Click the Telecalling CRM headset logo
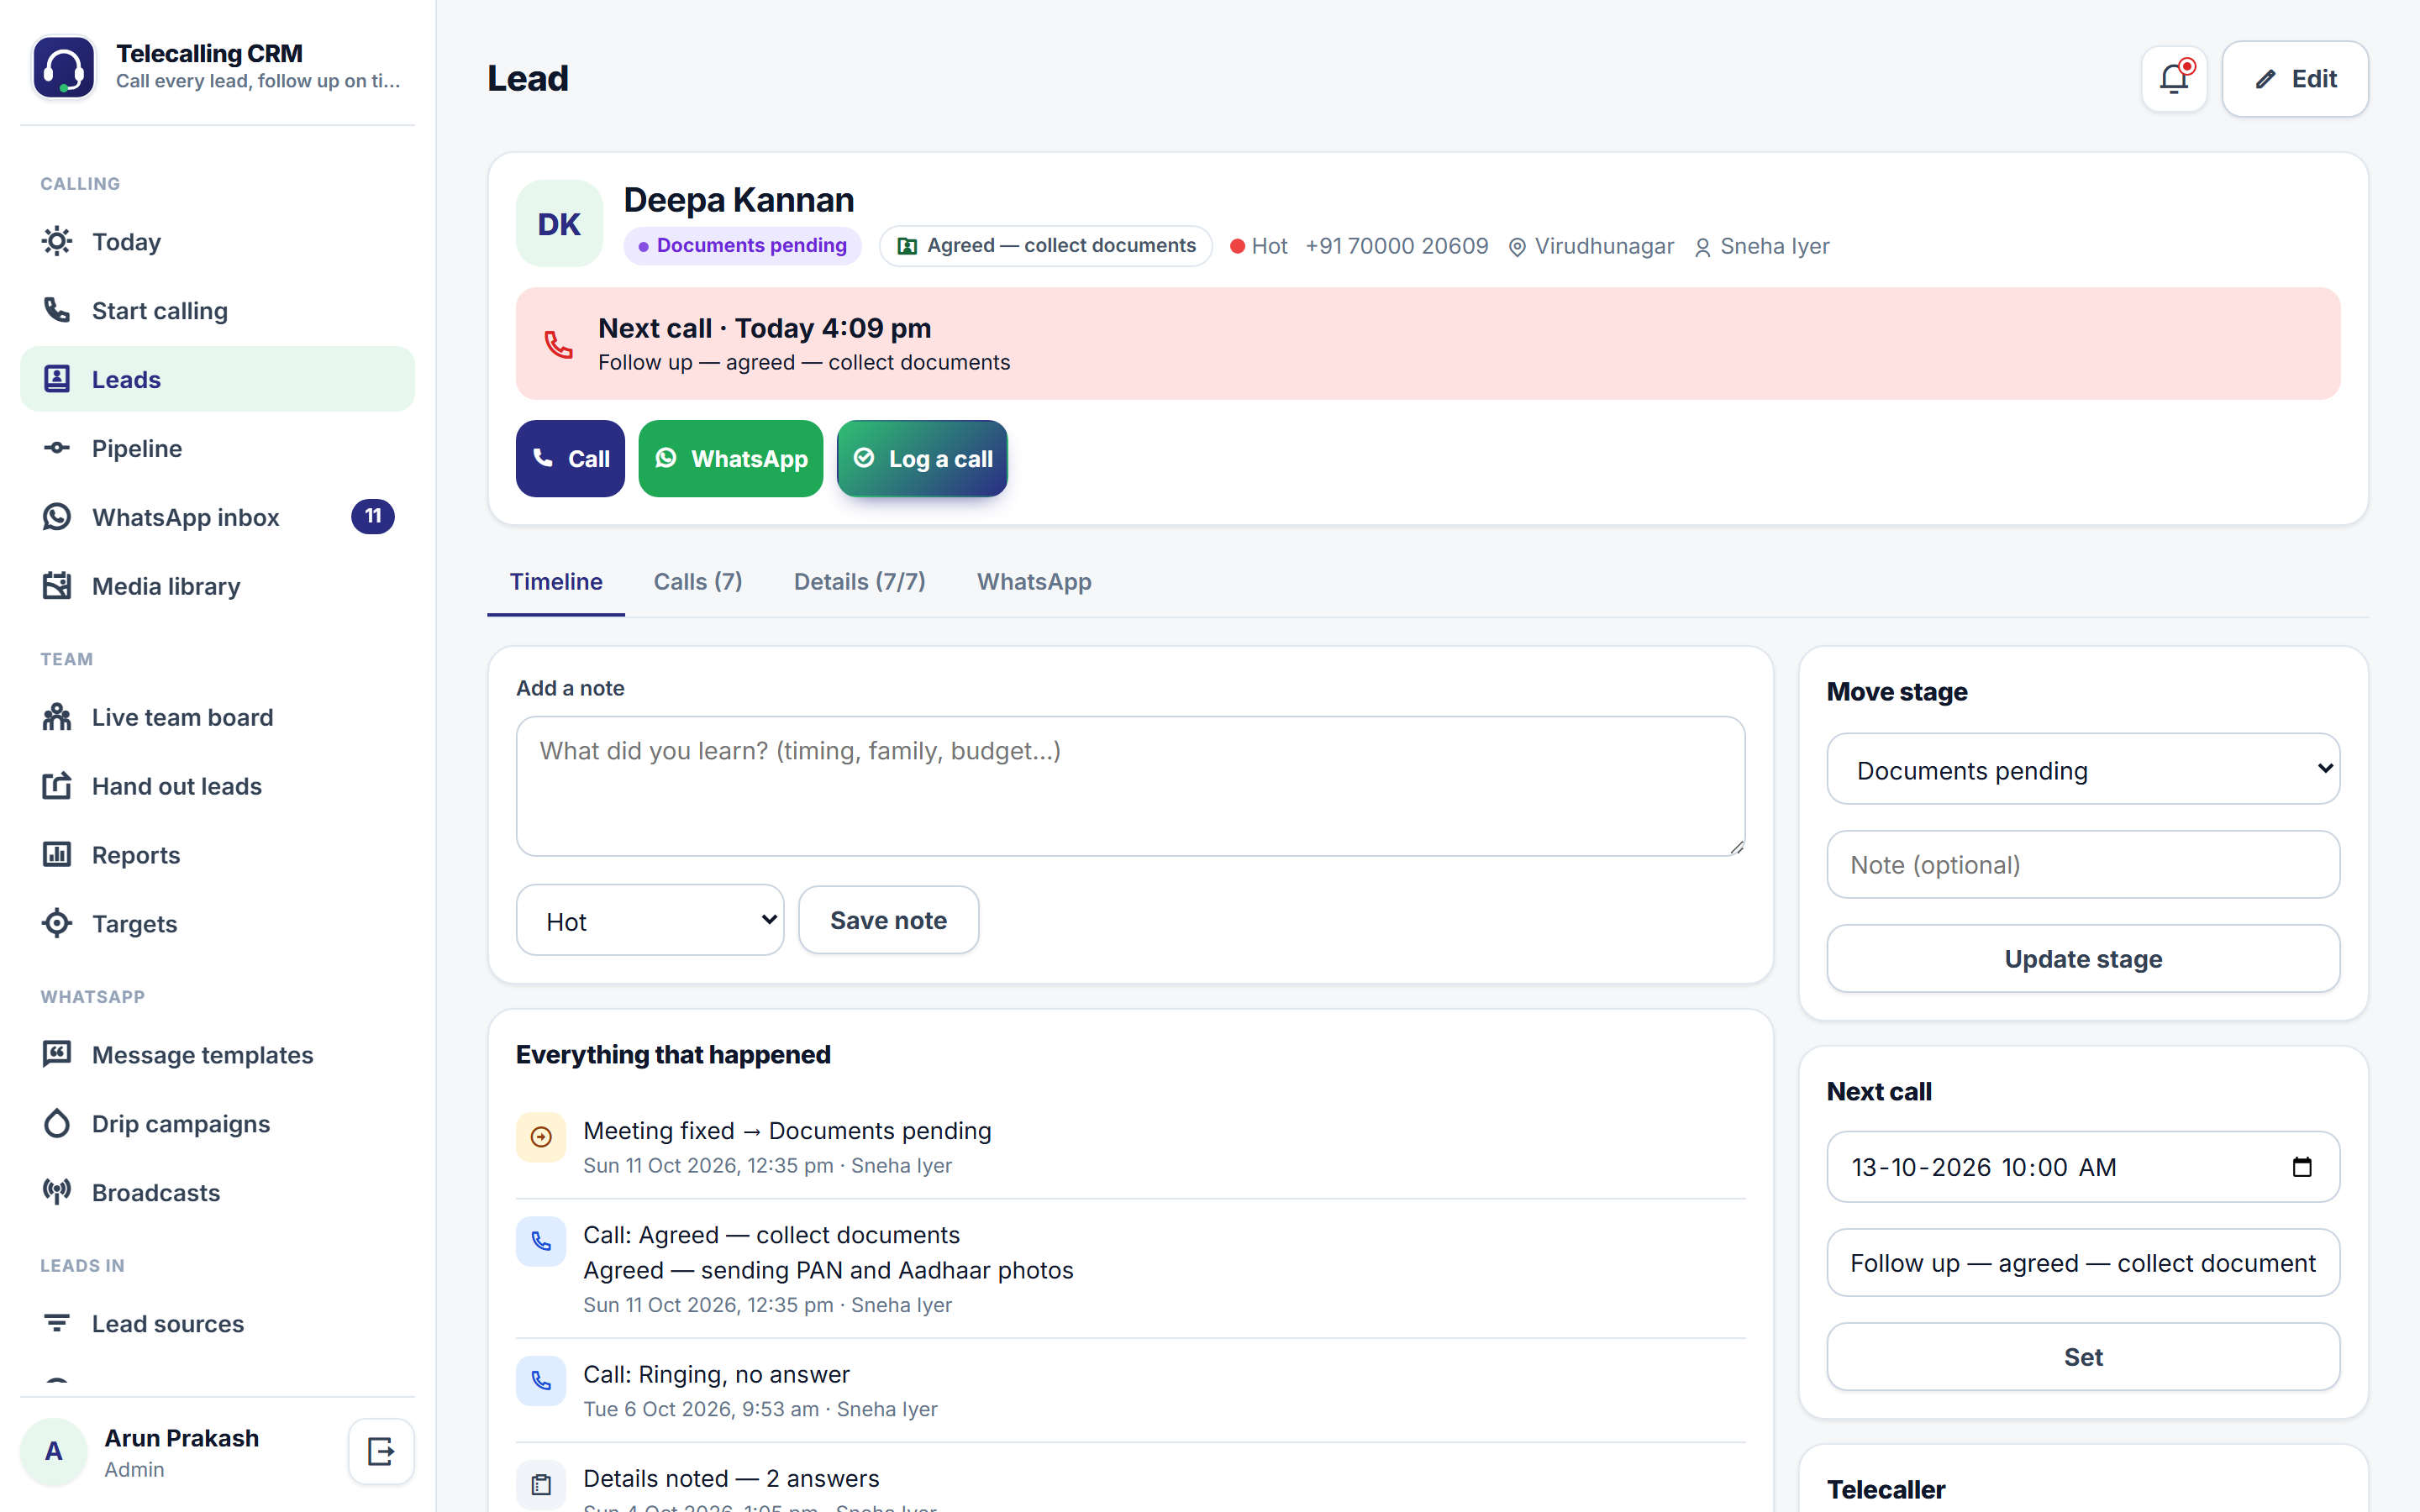The width and height of the screenshot is (2420, 1512). tap(64, 67)
